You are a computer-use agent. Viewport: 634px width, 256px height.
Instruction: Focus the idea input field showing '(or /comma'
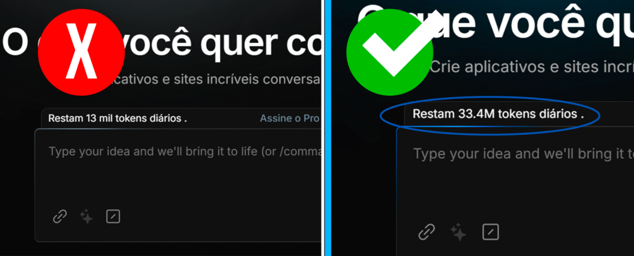(178, 185)
